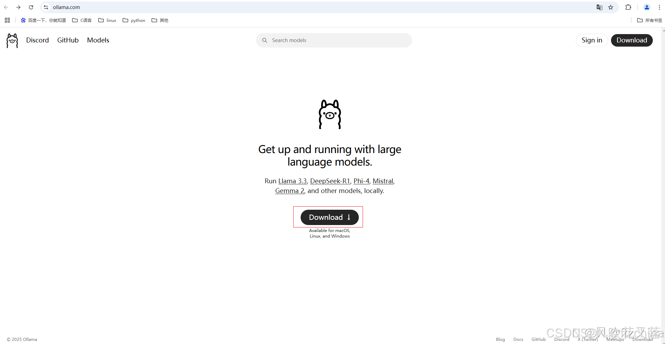Open the Gemma 2 model link
The image size is (665, 344).
coord(290,191)
